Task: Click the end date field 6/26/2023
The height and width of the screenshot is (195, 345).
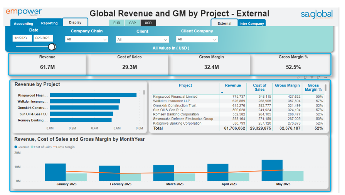Action: (43, 38)
